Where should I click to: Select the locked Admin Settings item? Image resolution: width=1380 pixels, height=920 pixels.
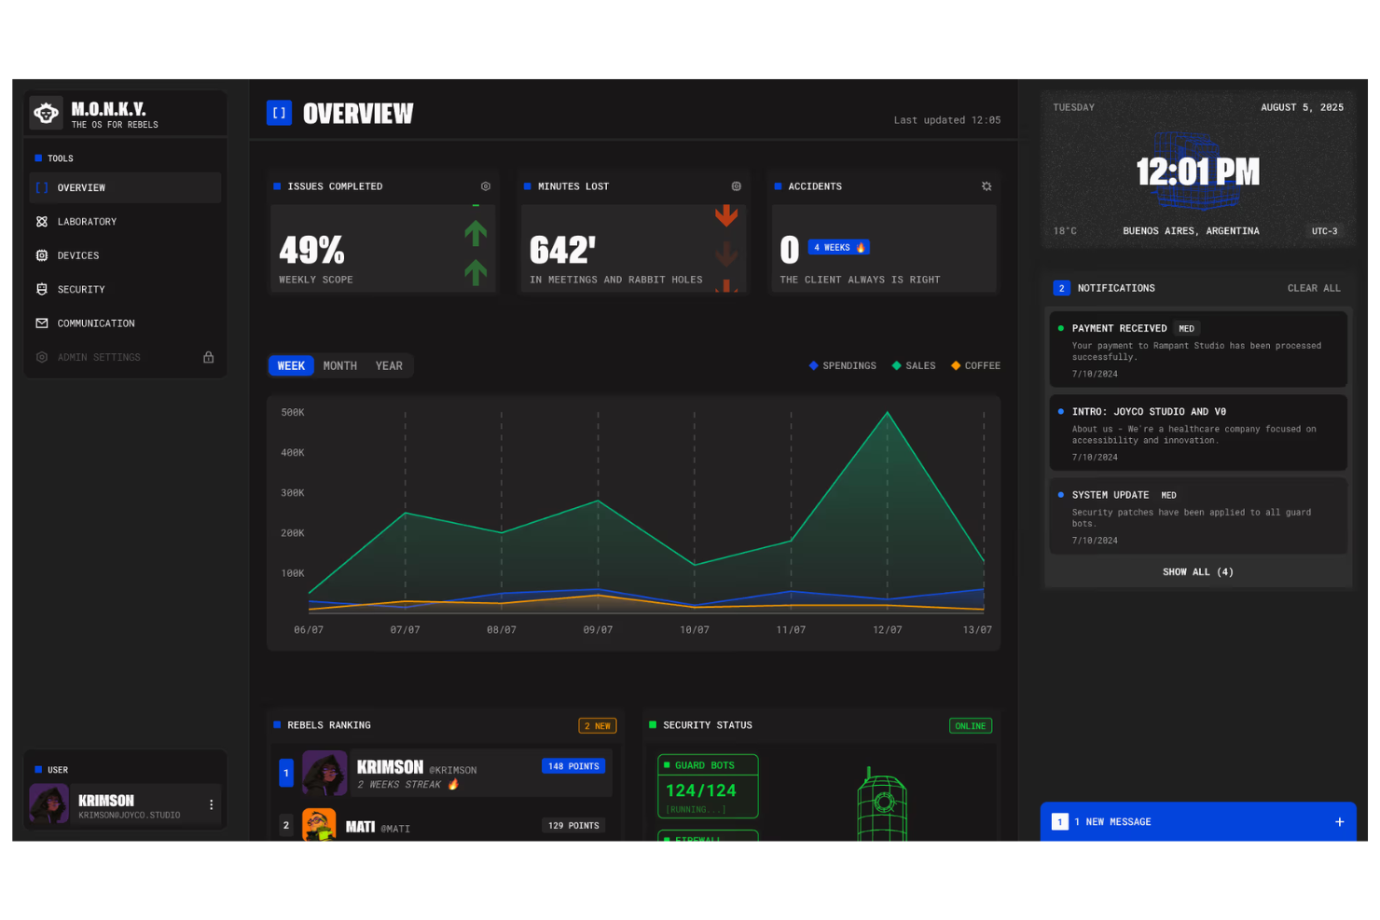coord(125,357)
